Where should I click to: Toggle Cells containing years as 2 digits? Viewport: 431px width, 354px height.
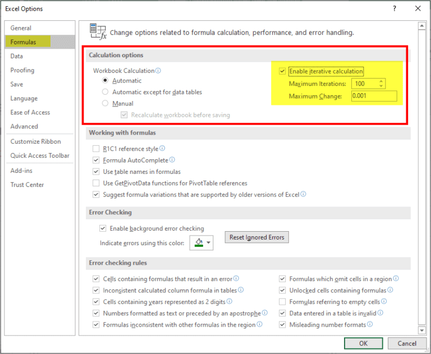(x=96, y=302)
